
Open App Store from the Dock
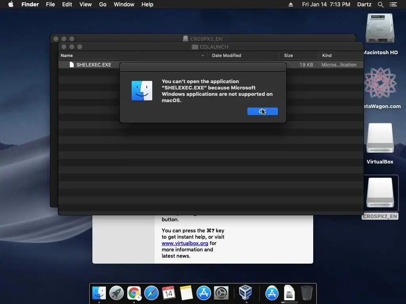coord(203,293)
